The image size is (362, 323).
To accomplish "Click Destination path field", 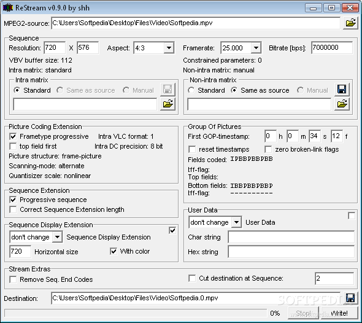I will (x=196, y=298).
